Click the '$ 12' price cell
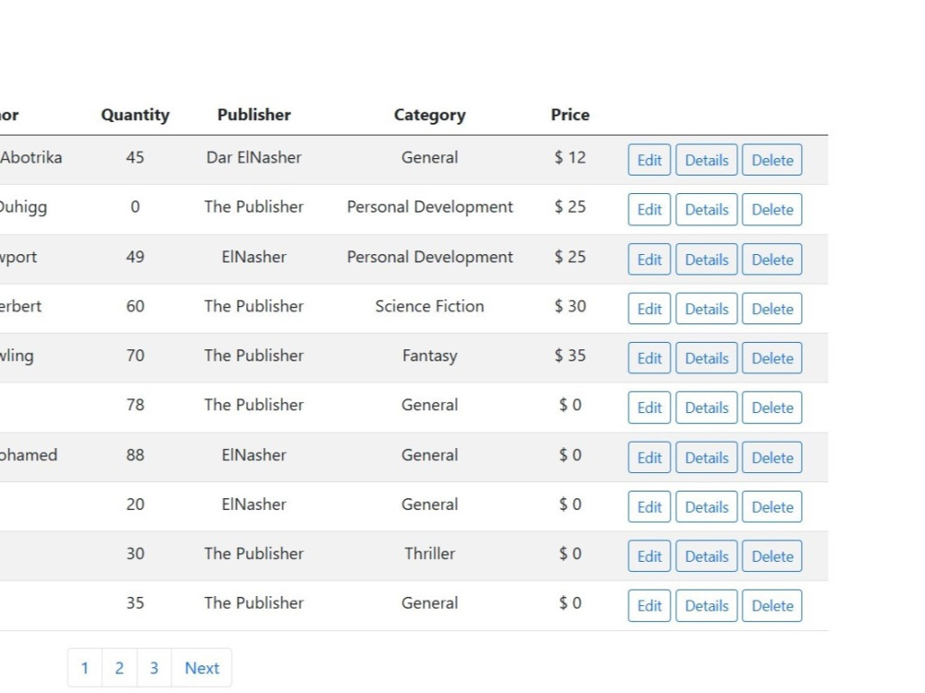925x693 pixels. tap(570, 157)
